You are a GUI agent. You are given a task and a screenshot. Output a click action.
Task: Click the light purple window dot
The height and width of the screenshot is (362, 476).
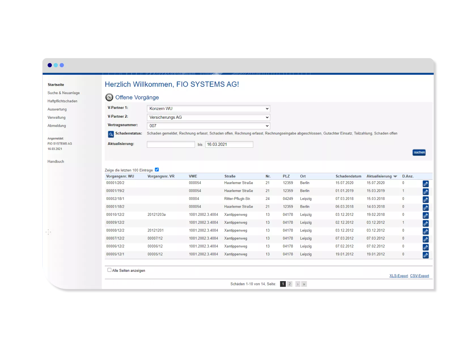click(62, 65)
